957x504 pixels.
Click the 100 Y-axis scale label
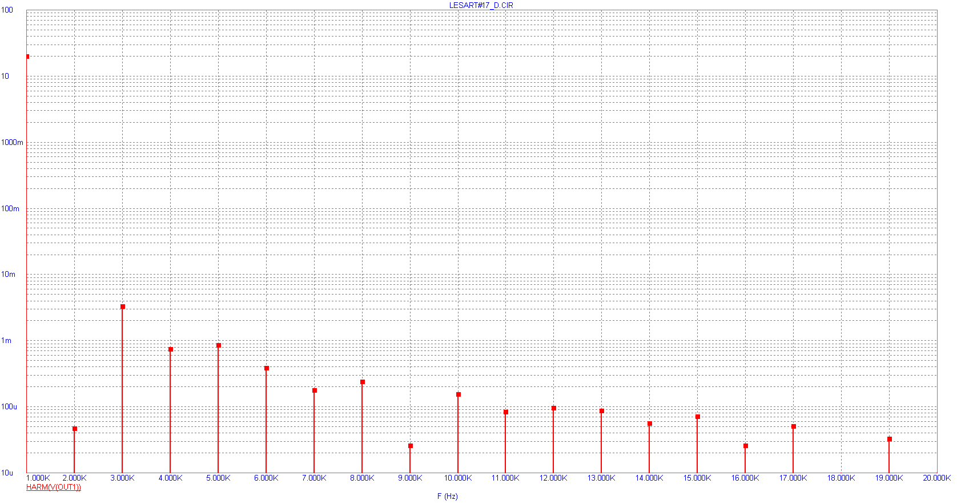(7, 10)
